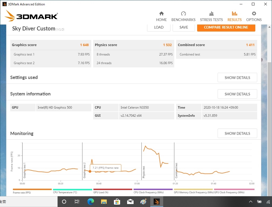Click the Wi-Fi network tray icon
Screen dimensions: 272x207
click(268, 202)
